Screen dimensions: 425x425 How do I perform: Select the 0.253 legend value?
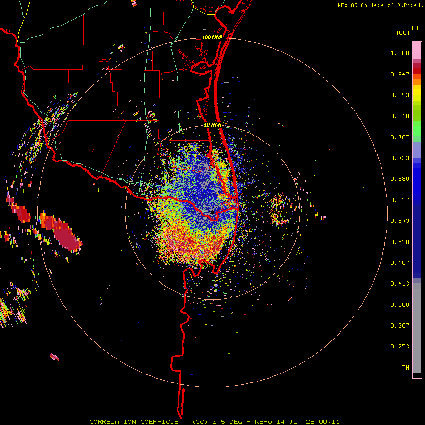point(400,347)
